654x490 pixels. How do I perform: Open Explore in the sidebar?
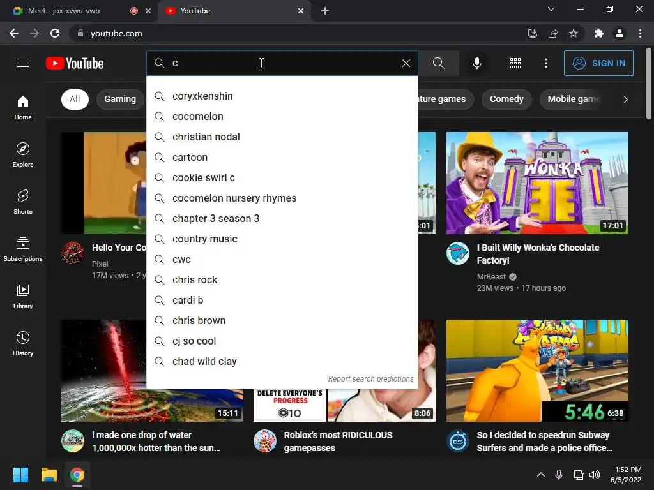click(x=23, y=154)
